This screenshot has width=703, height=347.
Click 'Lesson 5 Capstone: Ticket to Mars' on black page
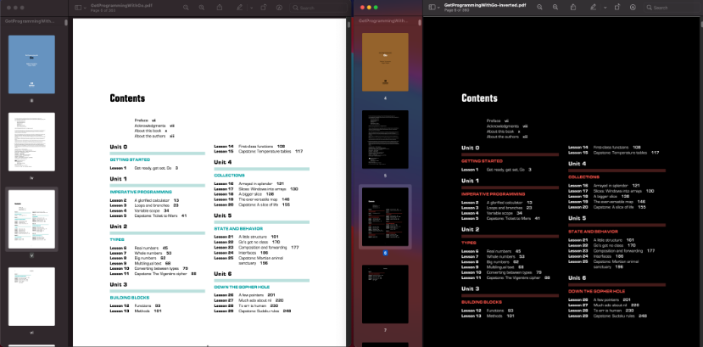(500, 218)
